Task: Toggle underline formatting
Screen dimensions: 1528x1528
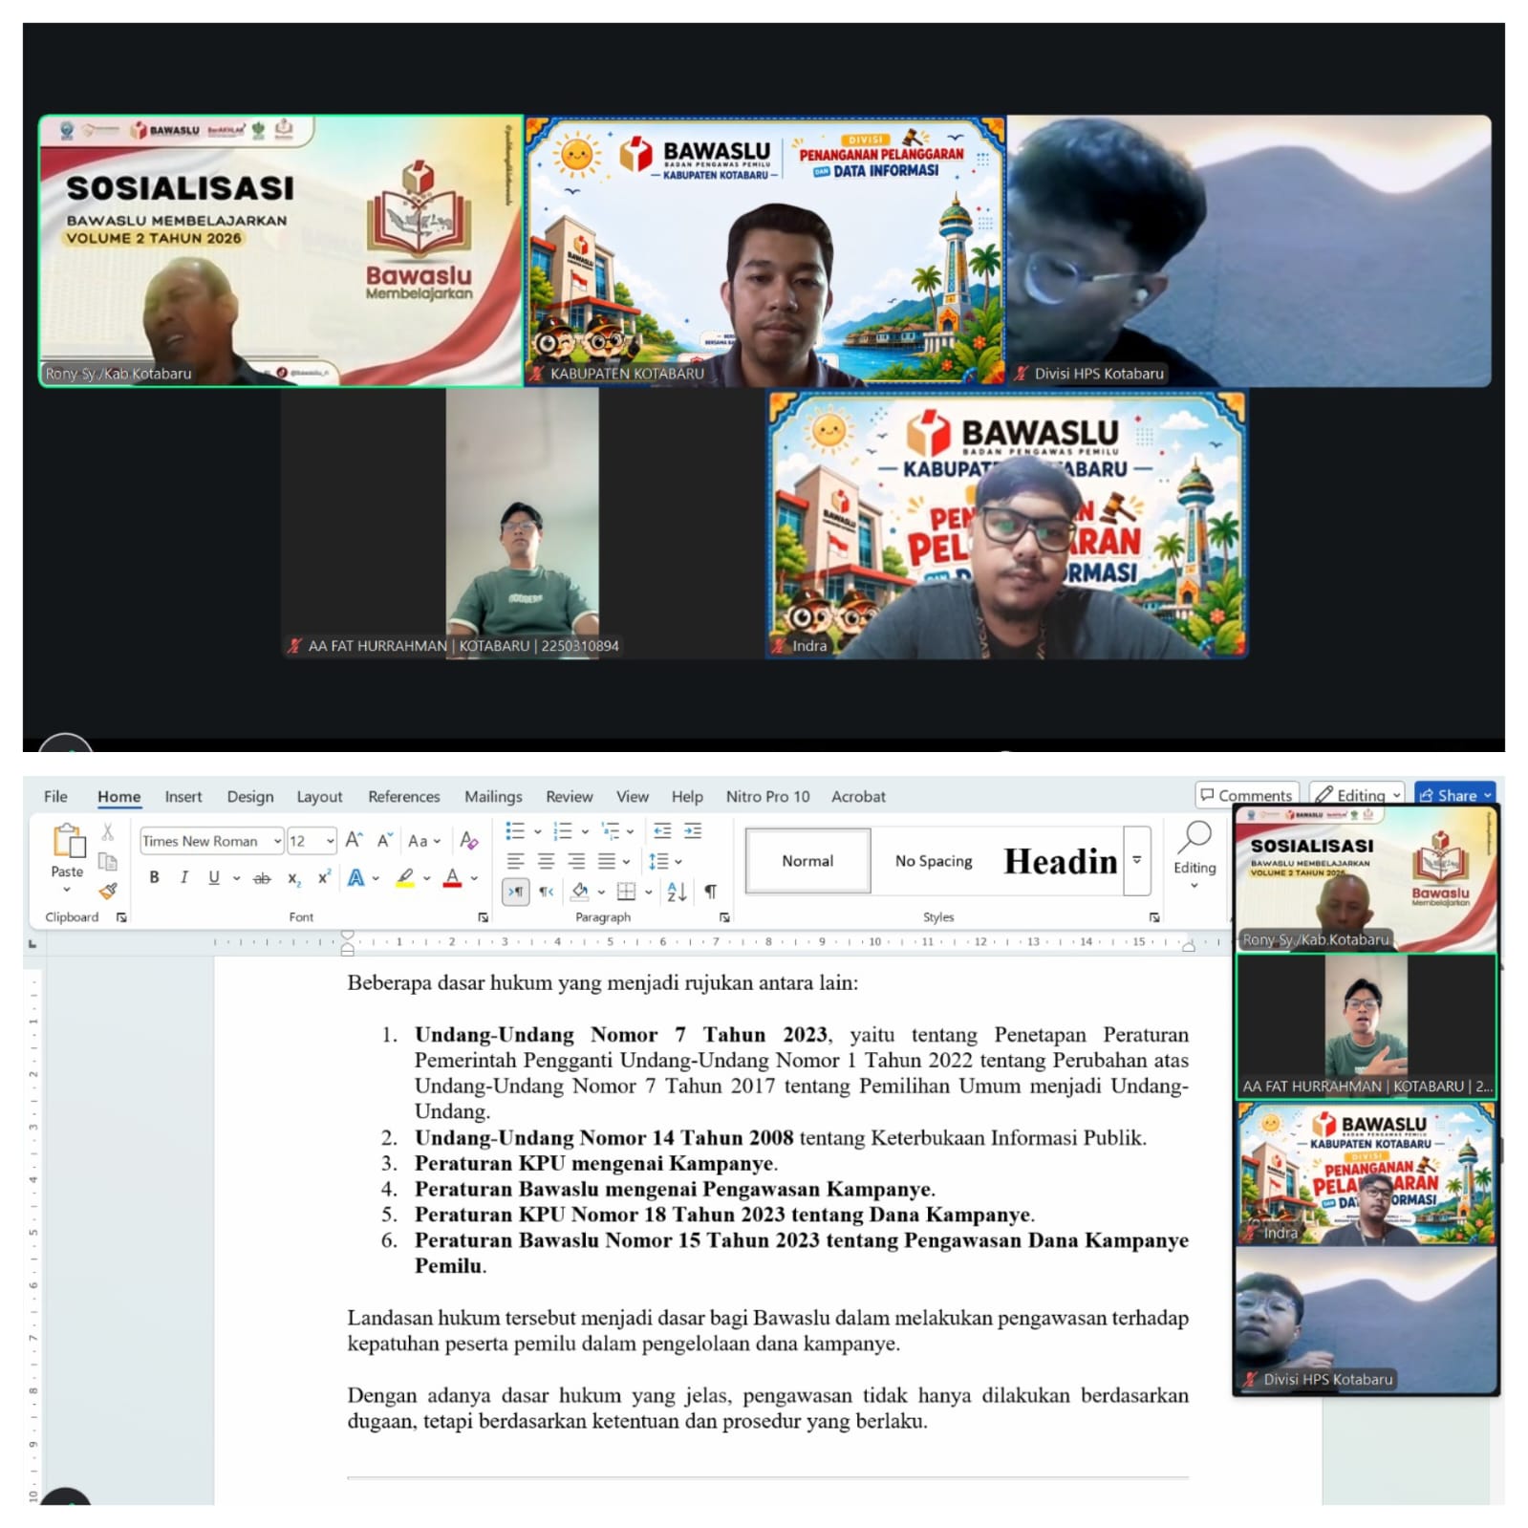Action: click(214, 877)
